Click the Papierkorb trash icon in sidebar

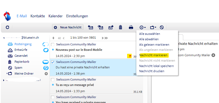10,62
